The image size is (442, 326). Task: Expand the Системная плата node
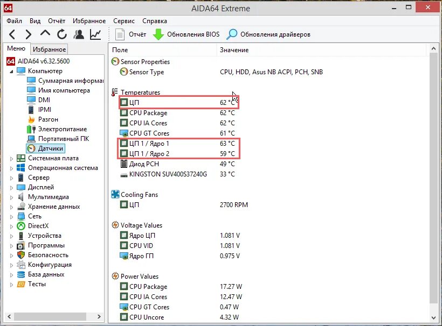pyautogui.click(x=11, y=159)
